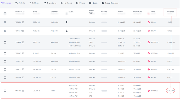Switch to the Group Bookings tab
Screen dimensions: 180x100
(x=110, y=3)
